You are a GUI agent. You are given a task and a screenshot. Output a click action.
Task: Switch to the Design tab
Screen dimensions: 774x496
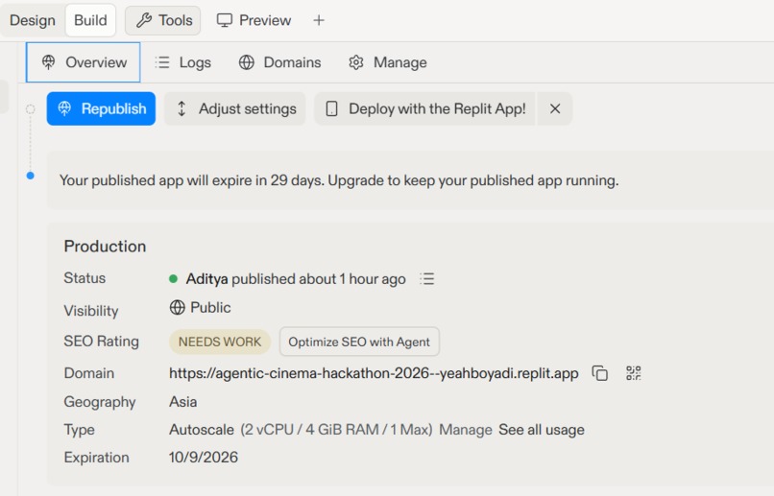33,20
